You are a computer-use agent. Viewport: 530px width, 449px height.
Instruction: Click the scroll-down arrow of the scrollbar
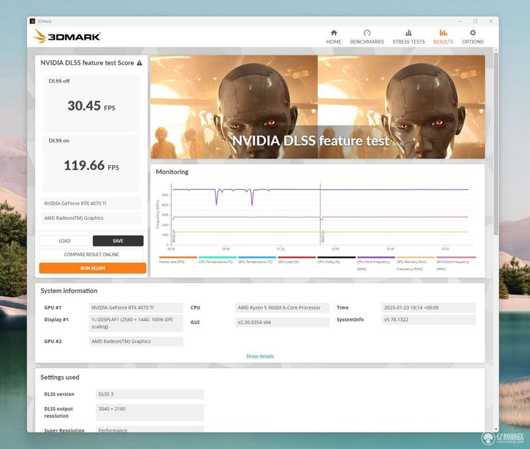[x=496, y=429]
